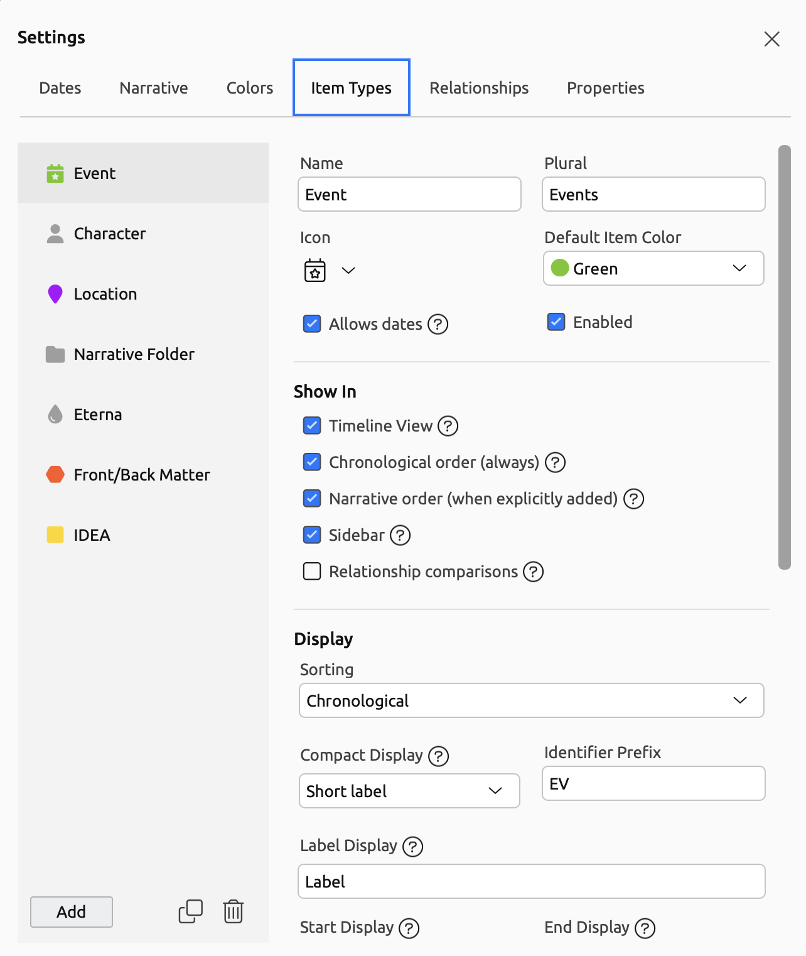
Task: Open help for Relationship comparisons
Action: pos(533,572)
